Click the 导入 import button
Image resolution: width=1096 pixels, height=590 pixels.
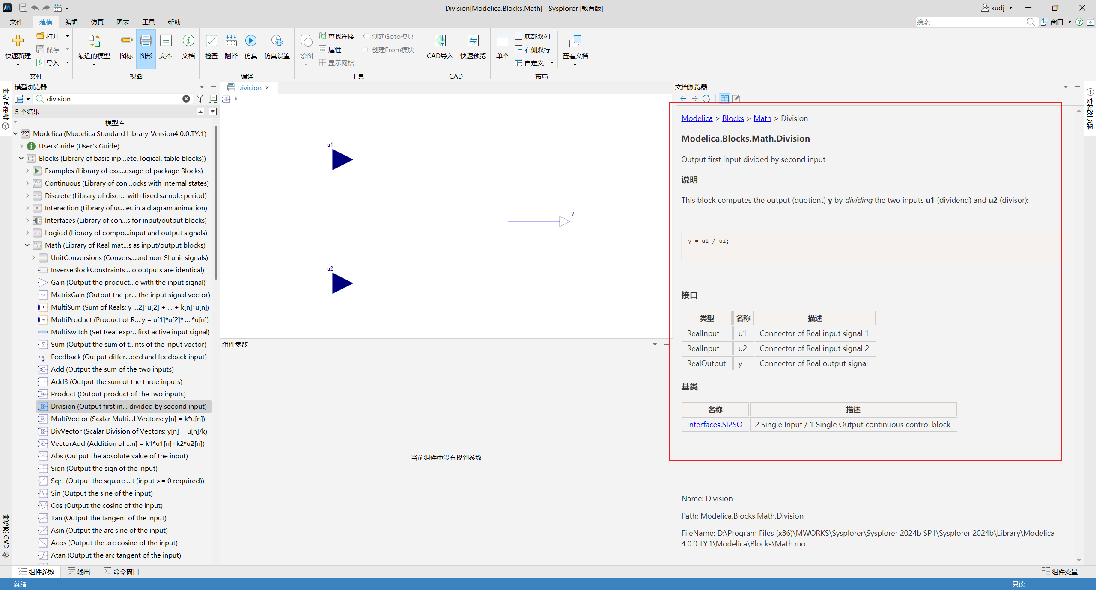pyautogui.click(x=48, y=63)
